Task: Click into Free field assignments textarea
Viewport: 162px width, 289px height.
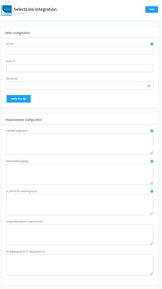Action: point(80,144)
